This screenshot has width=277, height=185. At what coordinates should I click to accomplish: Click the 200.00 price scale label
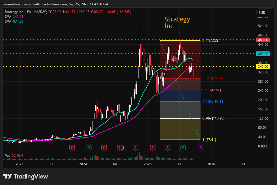coord(263,100)
